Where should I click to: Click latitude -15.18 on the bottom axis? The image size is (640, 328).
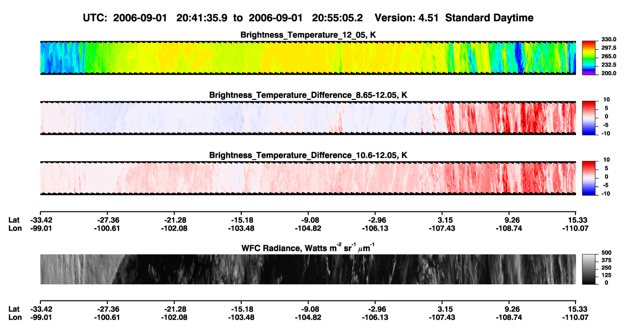(x=241, y=309)
